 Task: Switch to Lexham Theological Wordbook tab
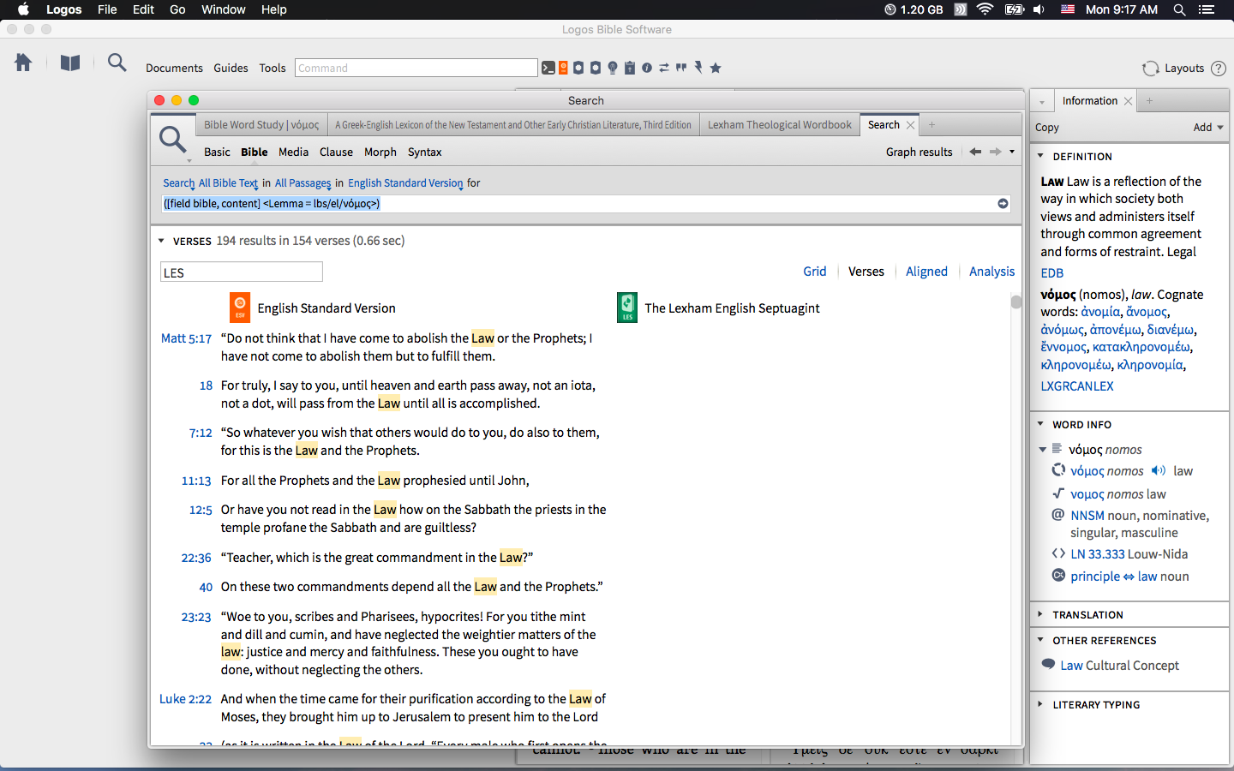coord(780,125)
